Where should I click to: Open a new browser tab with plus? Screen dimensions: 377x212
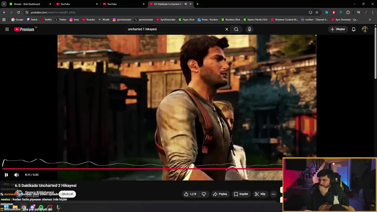(x=197, y=4)
